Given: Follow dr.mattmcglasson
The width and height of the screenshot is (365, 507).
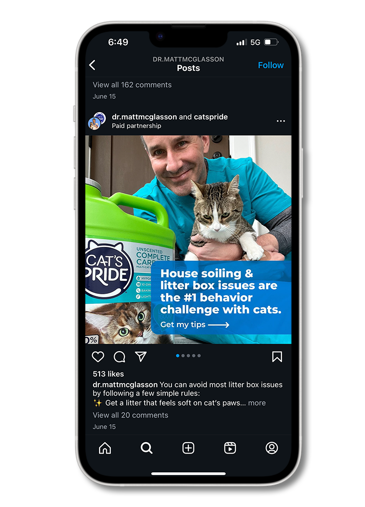Looking at the screenshot, I should pos(271,65).
